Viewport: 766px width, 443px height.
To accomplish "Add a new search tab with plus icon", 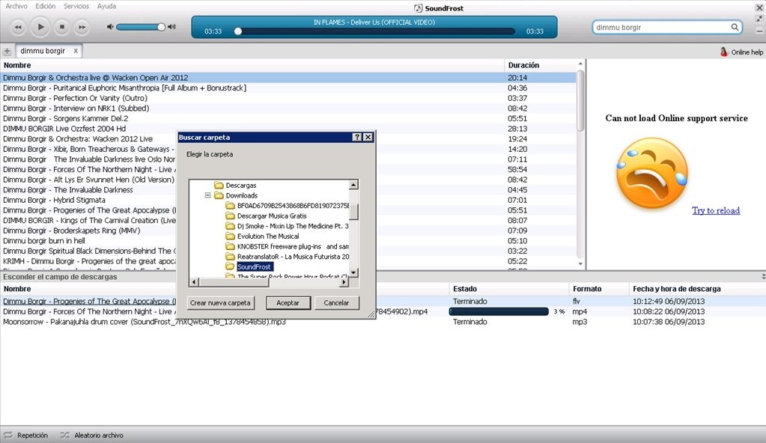I will coord(7,51).
